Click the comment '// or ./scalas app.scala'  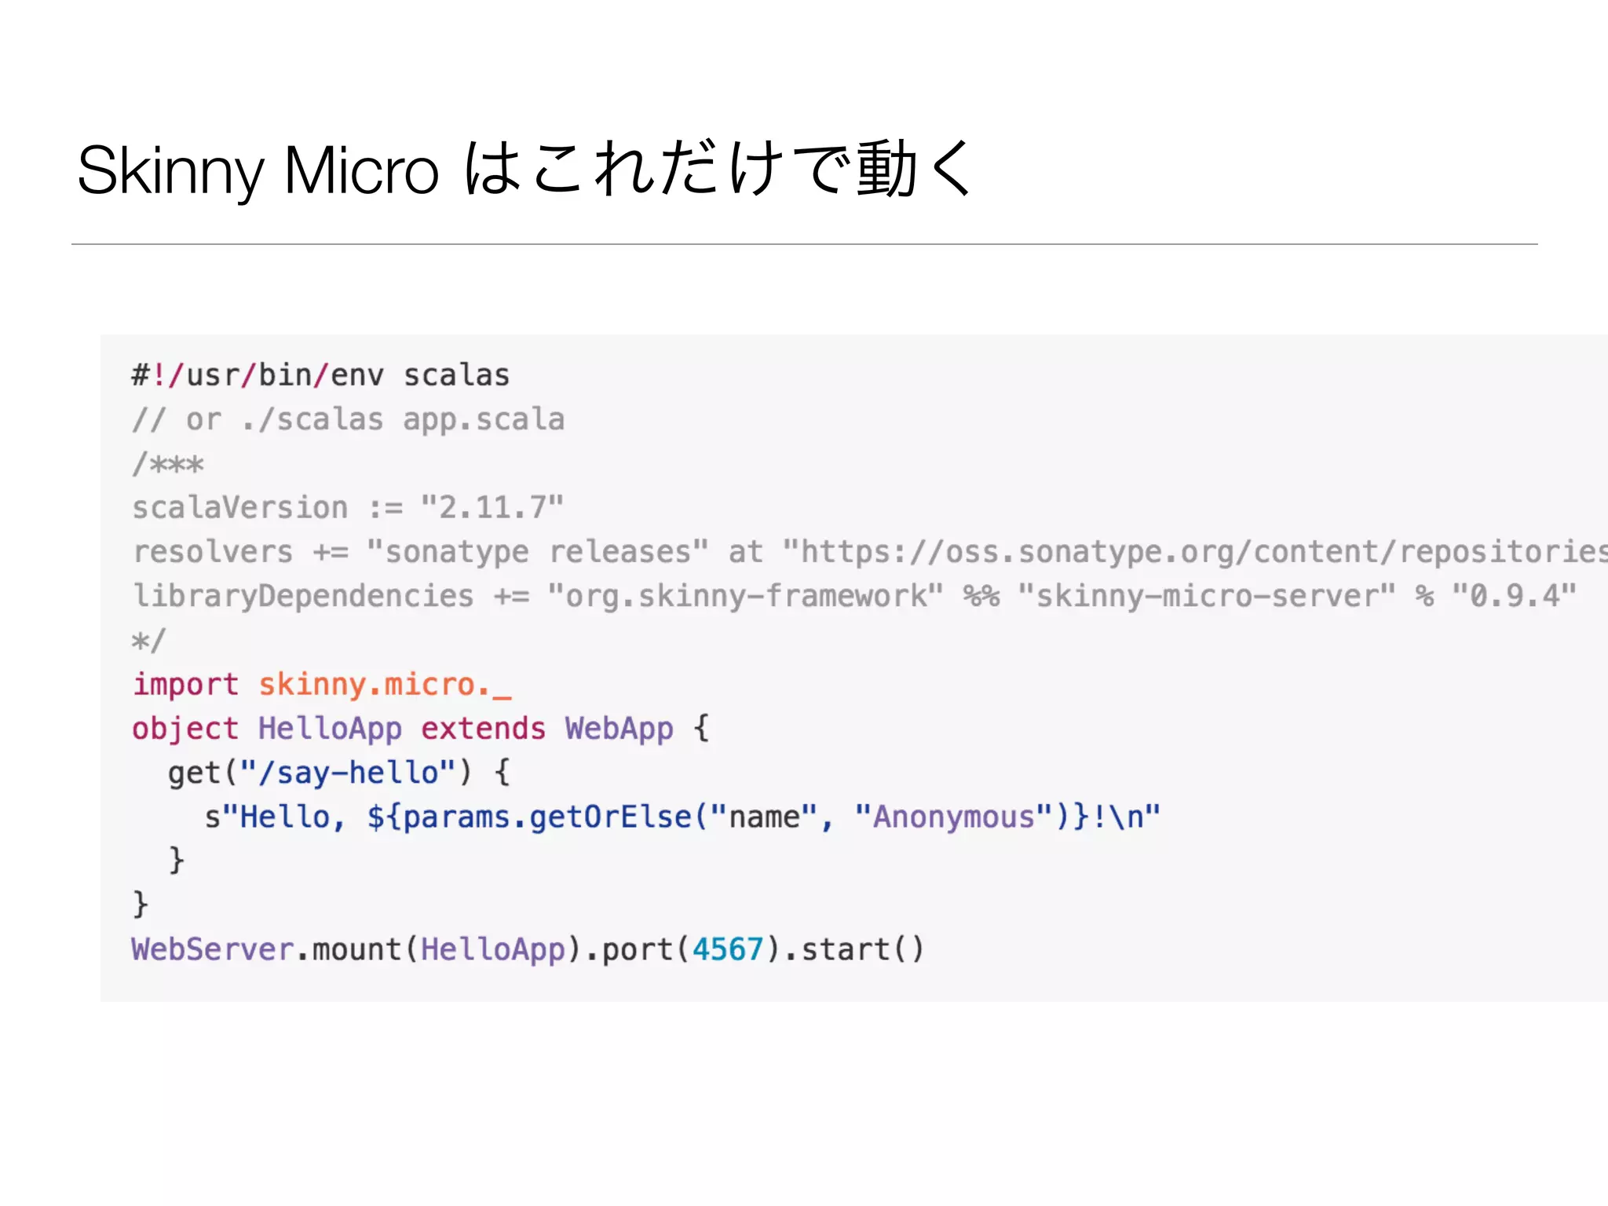[348, 420]
